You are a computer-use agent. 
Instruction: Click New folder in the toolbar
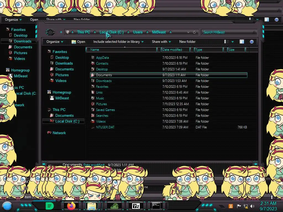(x=187, y=42)
